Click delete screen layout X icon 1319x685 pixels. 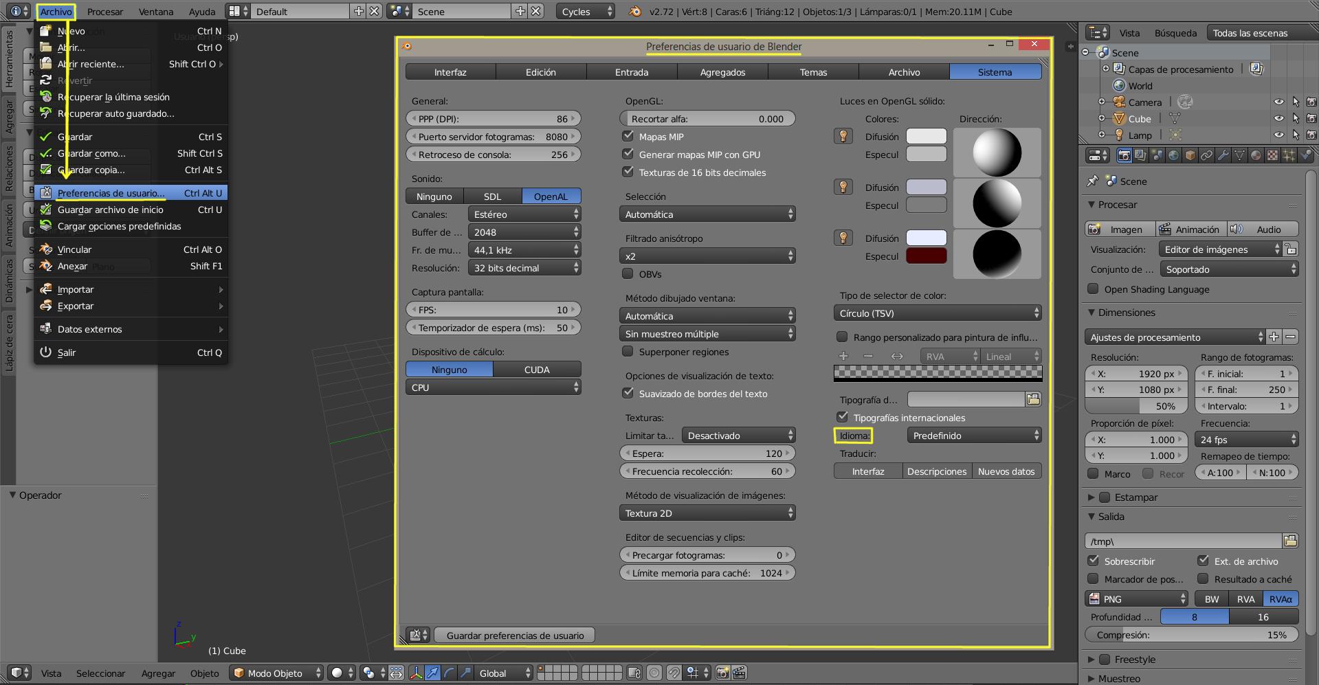[x=374, y=11]
